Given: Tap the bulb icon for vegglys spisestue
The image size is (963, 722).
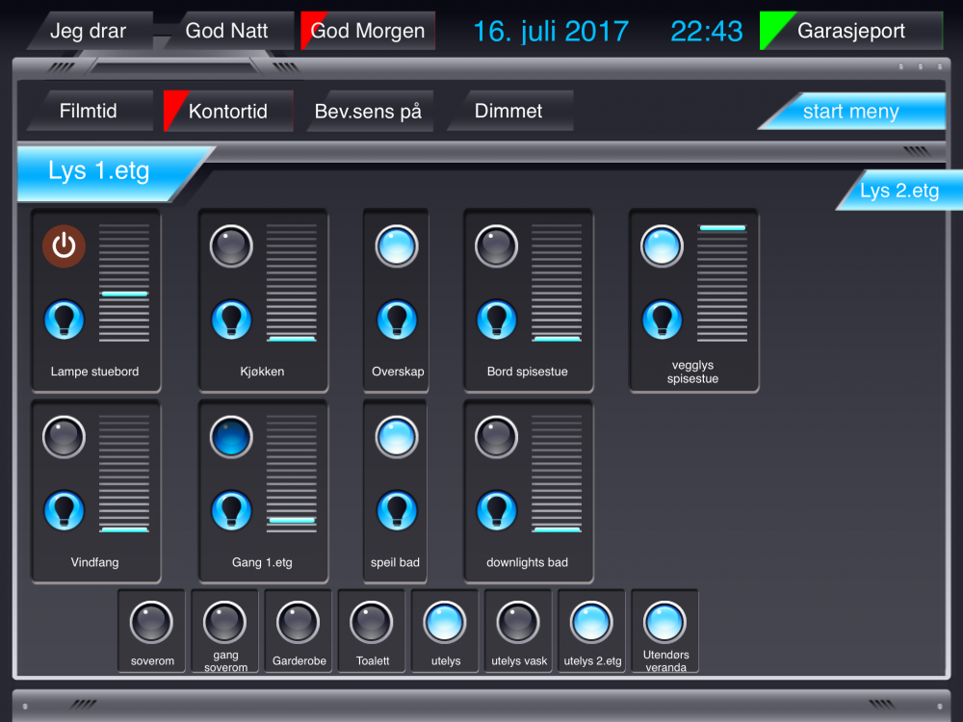Looking at the screenshot, I should 663,320.
